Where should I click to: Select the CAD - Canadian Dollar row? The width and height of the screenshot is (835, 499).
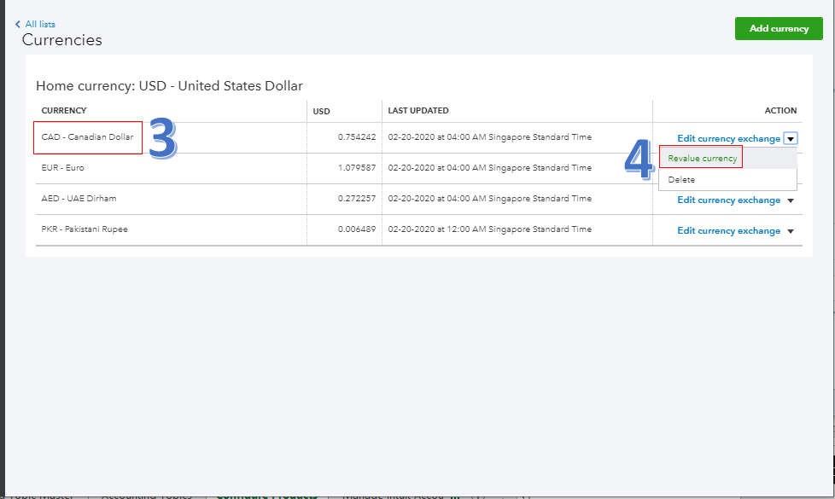coord(87,137)
